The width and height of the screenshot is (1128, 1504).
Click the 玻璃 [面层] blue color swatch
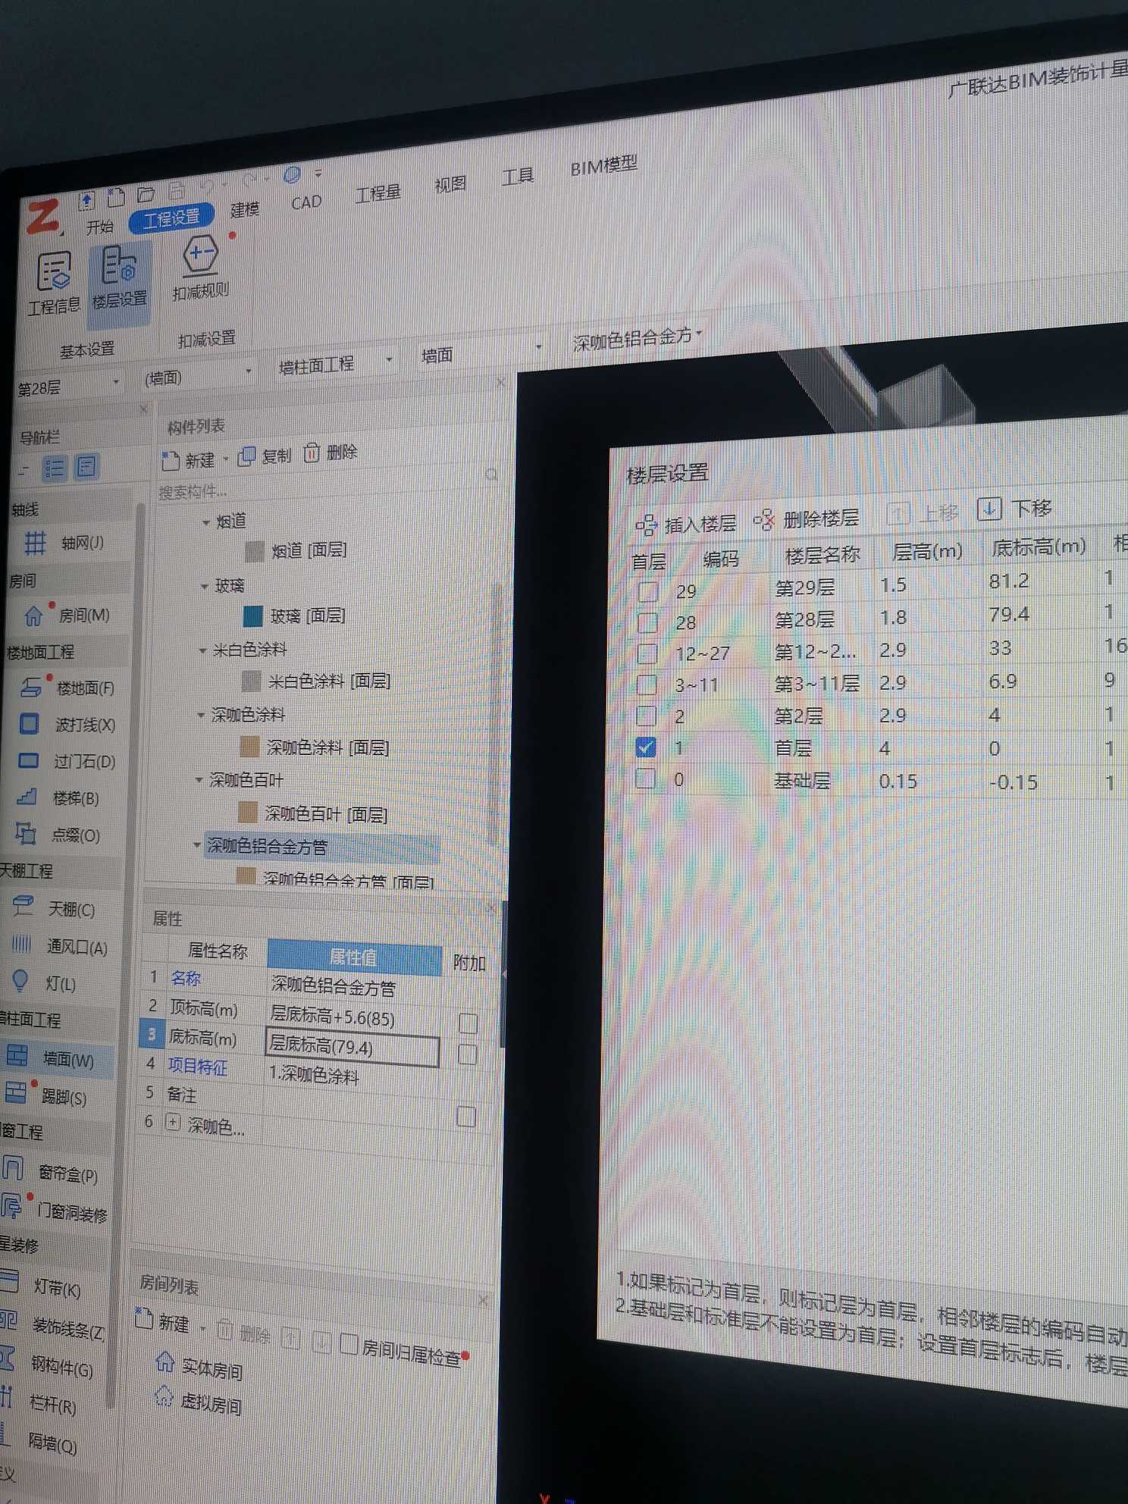click(252, 616)
